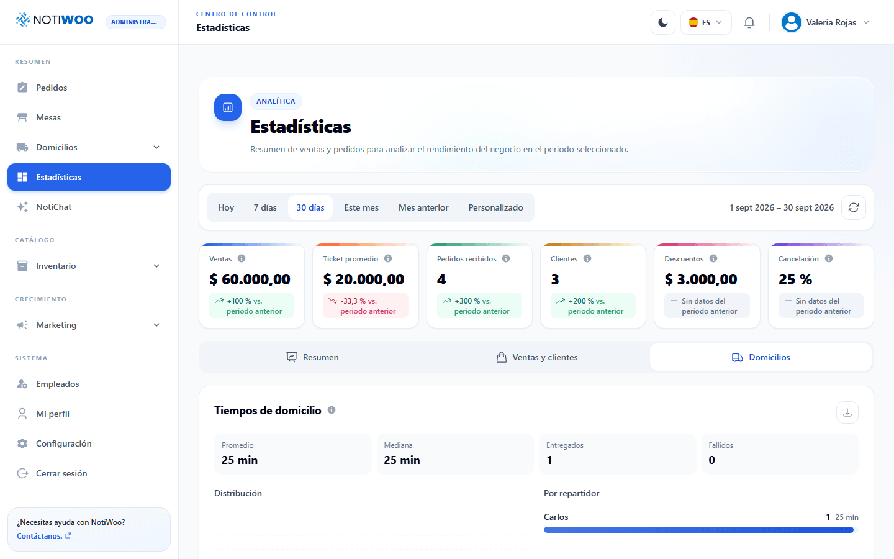Click the Cancelación info icon

tap(829, 258)
